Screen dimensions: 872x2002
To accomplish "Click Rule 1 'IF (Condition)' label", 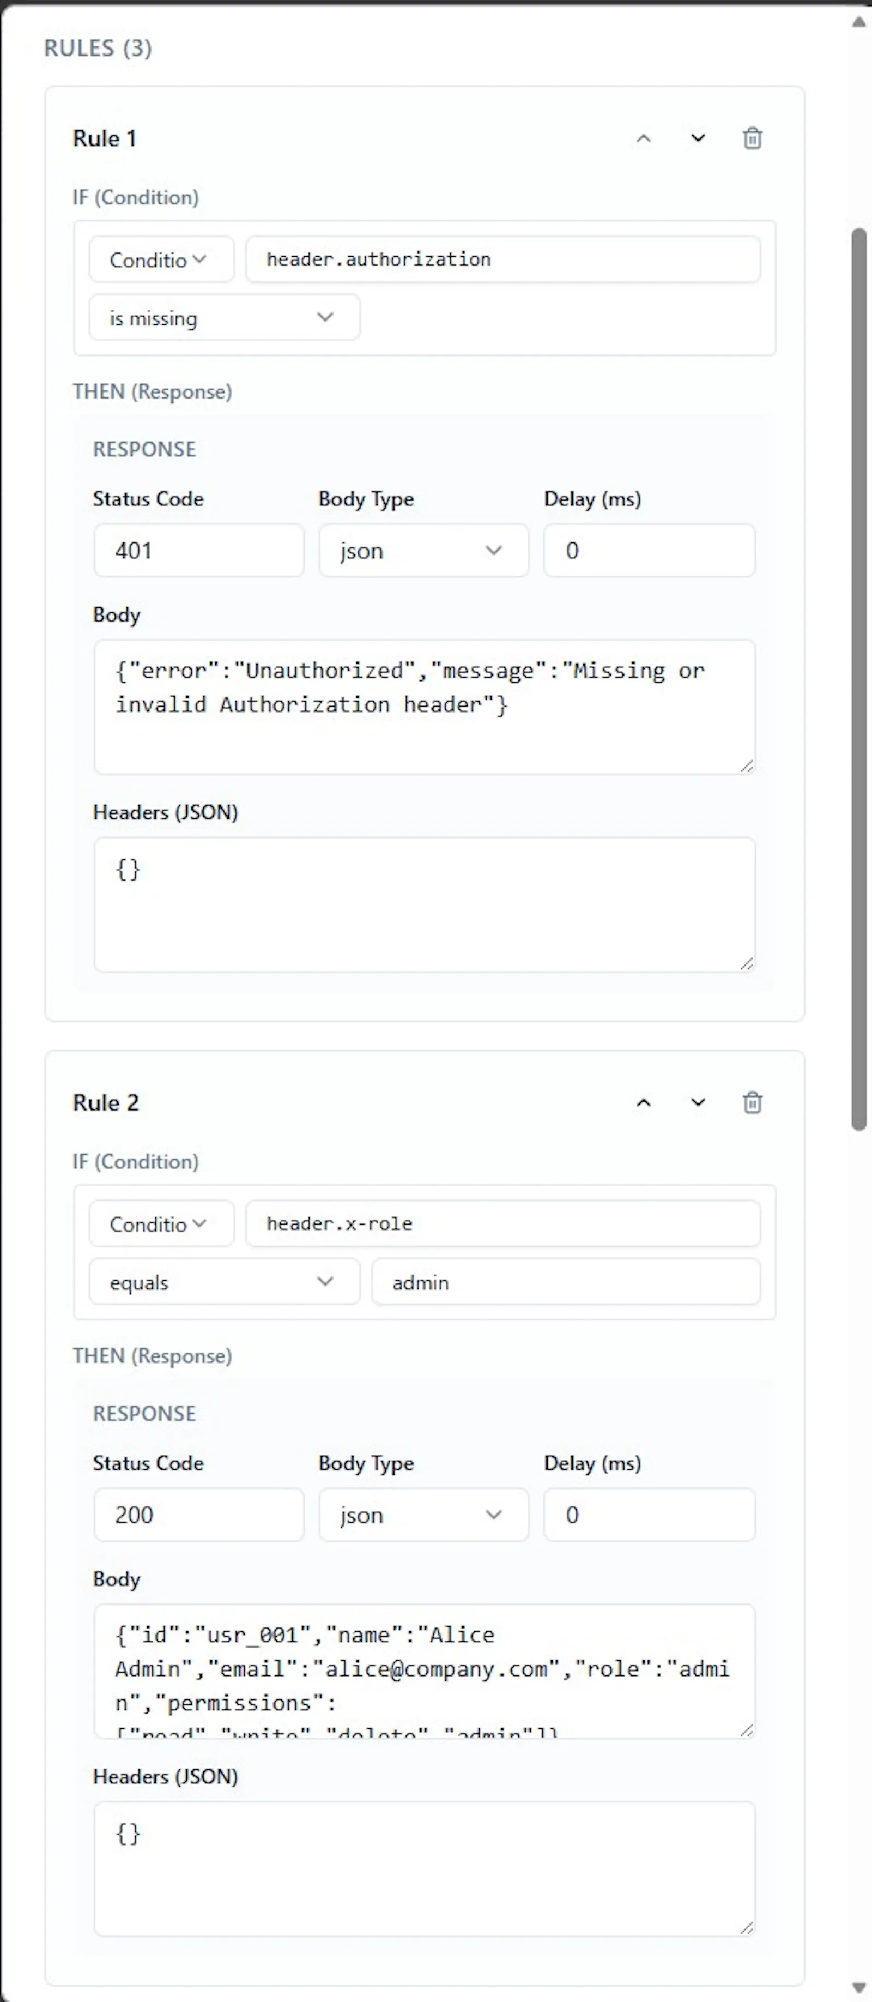I will click(x=136, y=197).
